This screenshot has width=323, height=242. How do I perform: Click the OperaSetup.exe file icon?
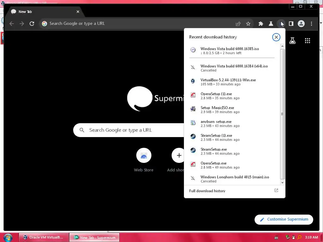pos(193,164)
